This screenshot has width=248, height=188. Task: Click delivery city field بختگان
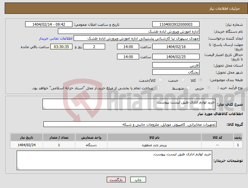pyautogui.click(x=176, y=72)
